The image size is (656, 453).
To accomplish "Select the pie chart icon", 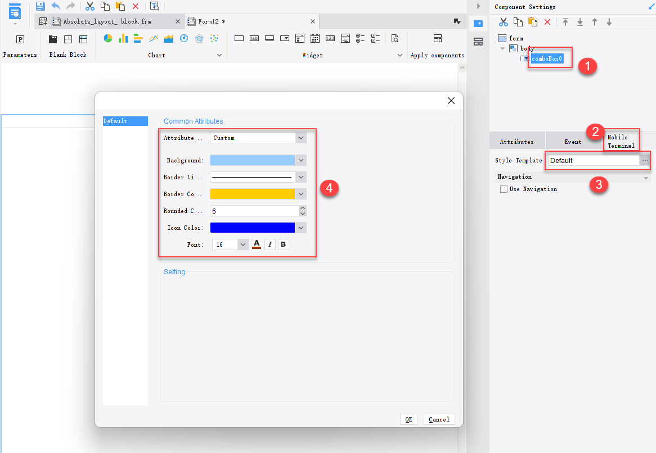I will [108, 38].
